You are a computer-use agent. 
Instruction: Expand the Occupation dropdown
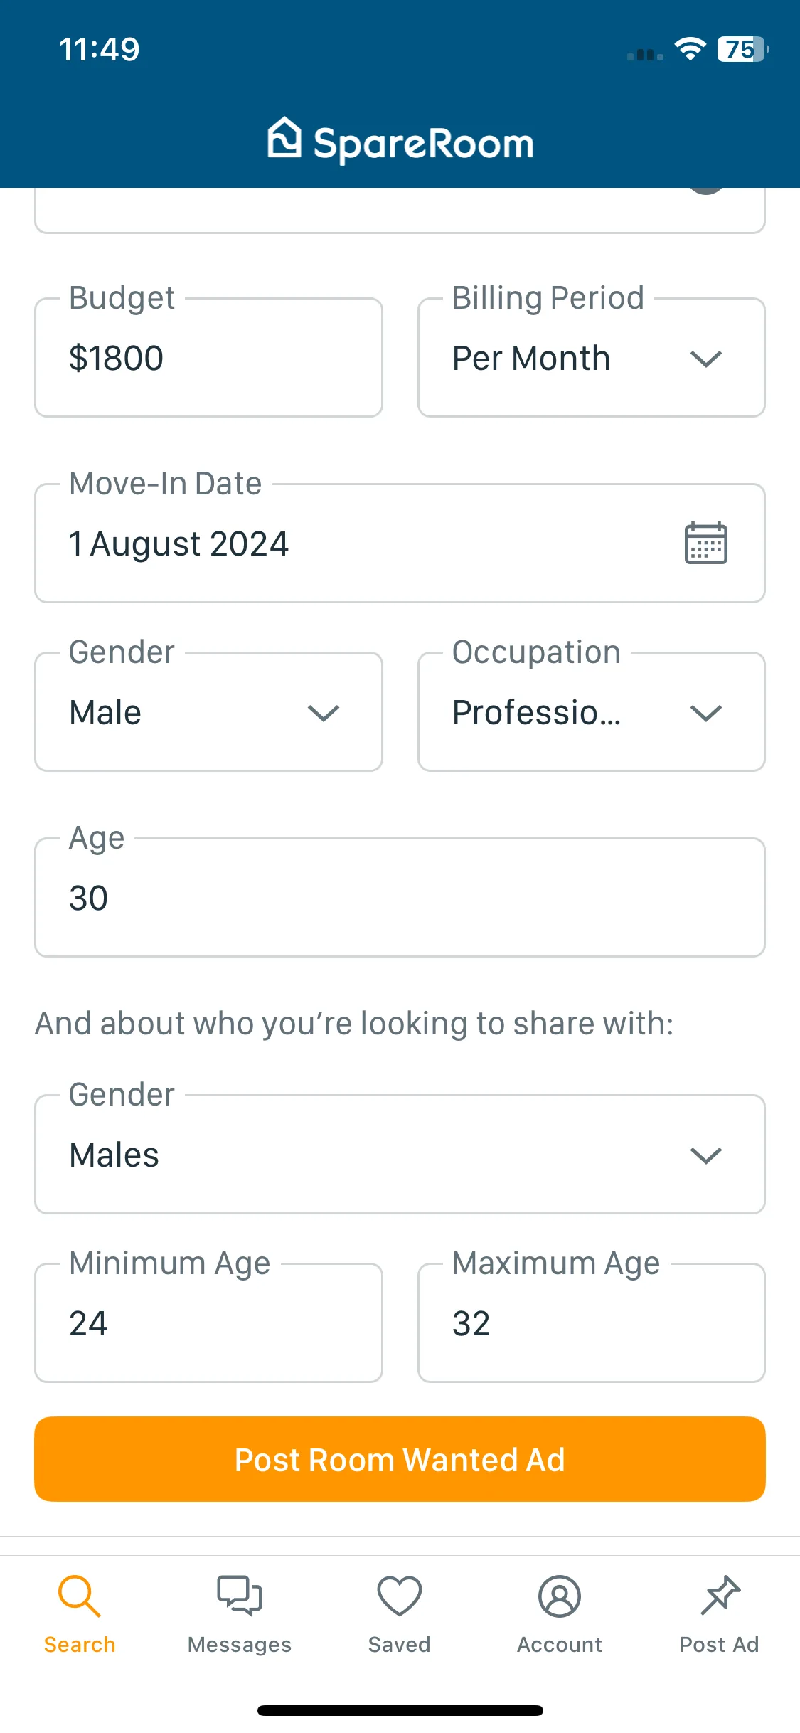point(592,712)
